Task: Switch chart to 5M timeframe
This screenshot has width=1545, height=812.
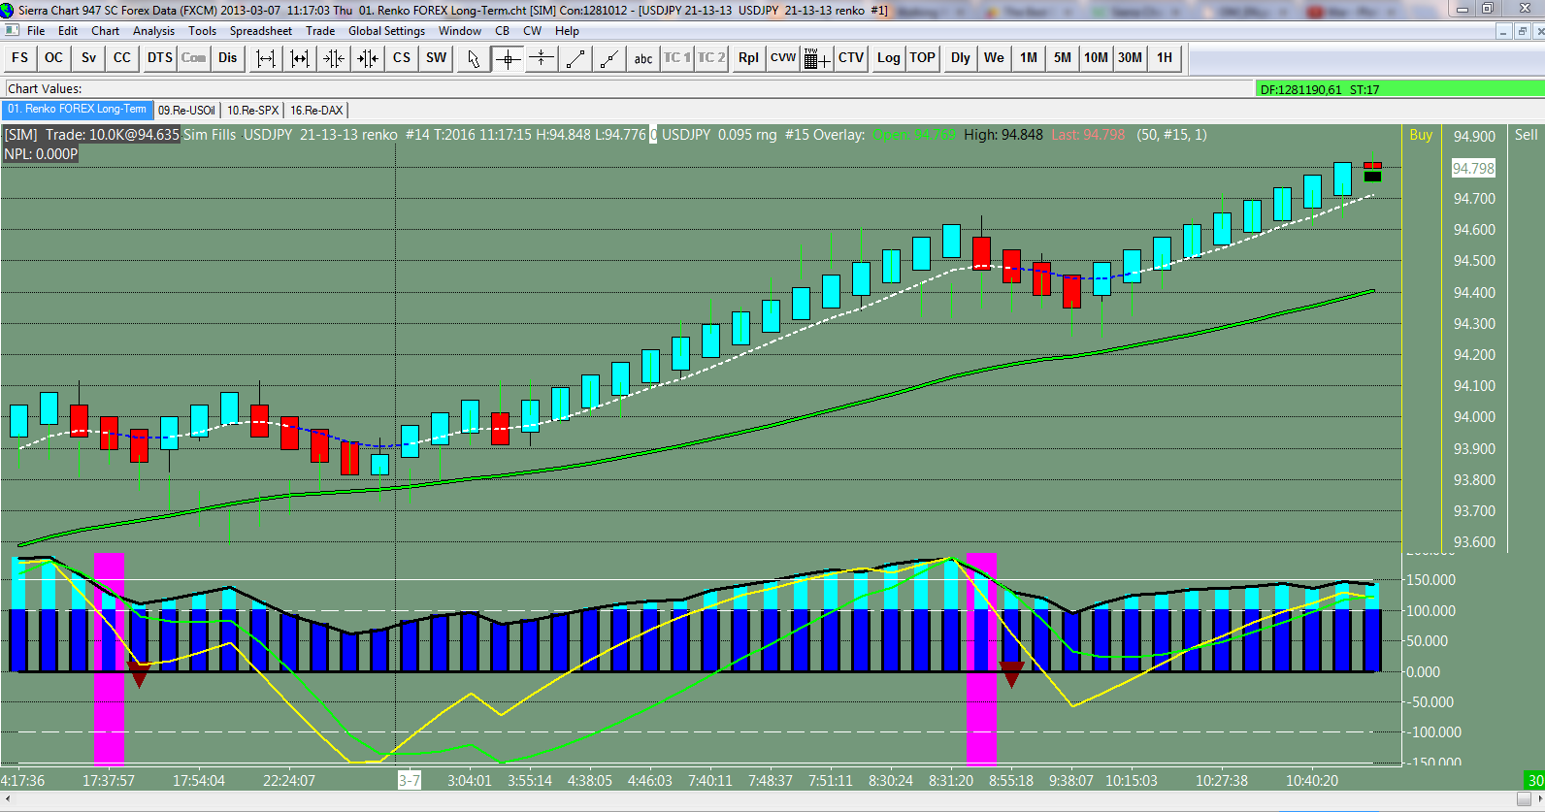Action: point(1063,58)
